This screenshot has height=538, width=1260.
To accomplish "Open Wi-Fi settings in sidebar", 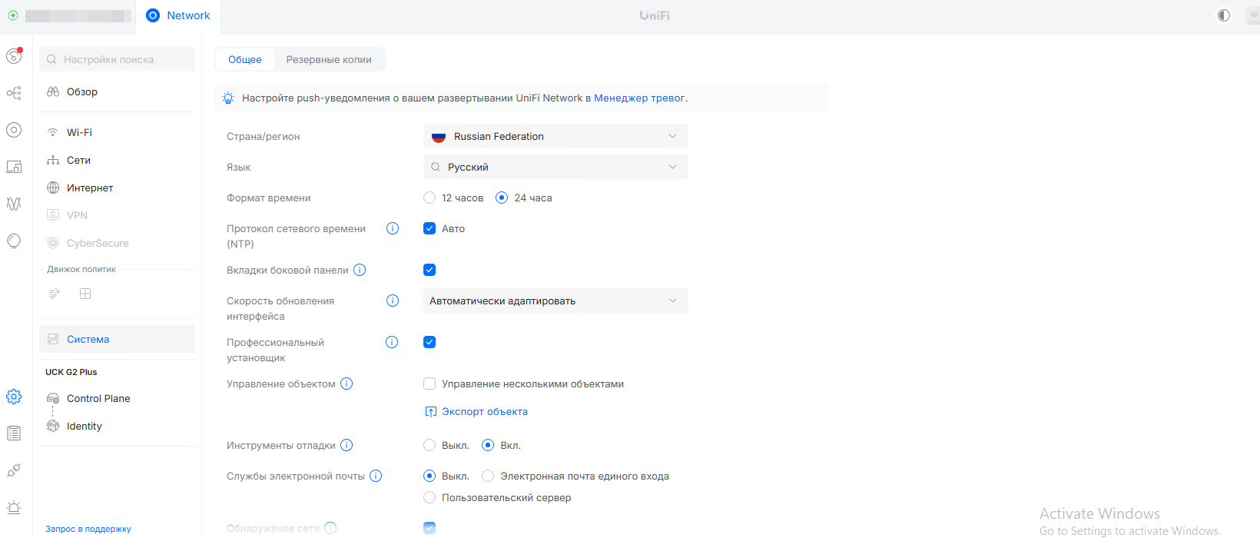I will click(79, 132).
